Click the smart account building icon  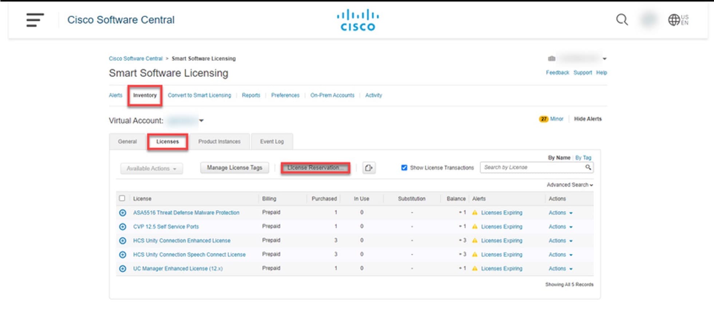tap(552, 59)
